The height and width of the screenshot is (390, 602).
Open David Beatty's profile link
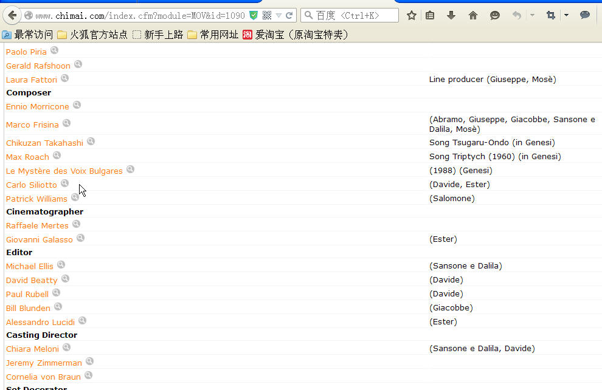pyautogui.click(x=32, y=280)
